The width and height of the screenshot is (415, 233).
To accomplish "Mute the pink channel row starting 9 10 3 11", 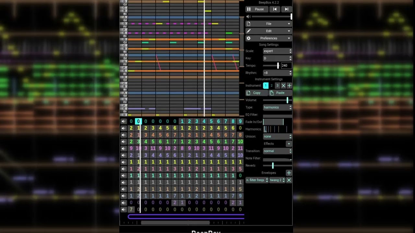I will click(x=124, y=149).
